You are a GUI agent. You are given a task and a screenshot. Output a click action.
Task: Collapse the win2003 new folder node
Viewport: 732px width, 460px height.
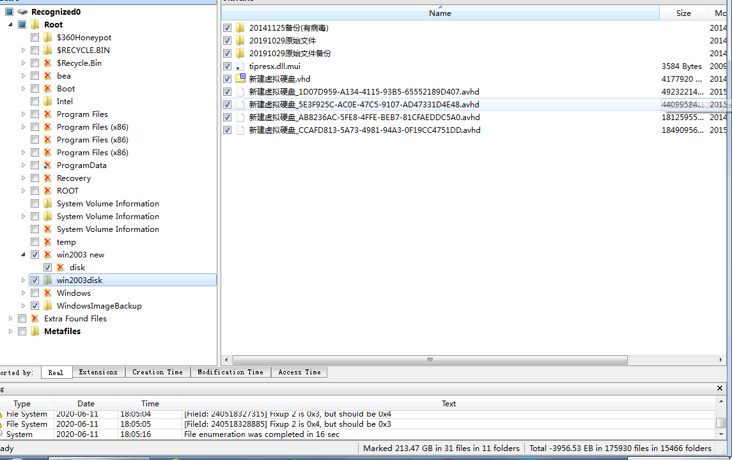tap(24, 255)
